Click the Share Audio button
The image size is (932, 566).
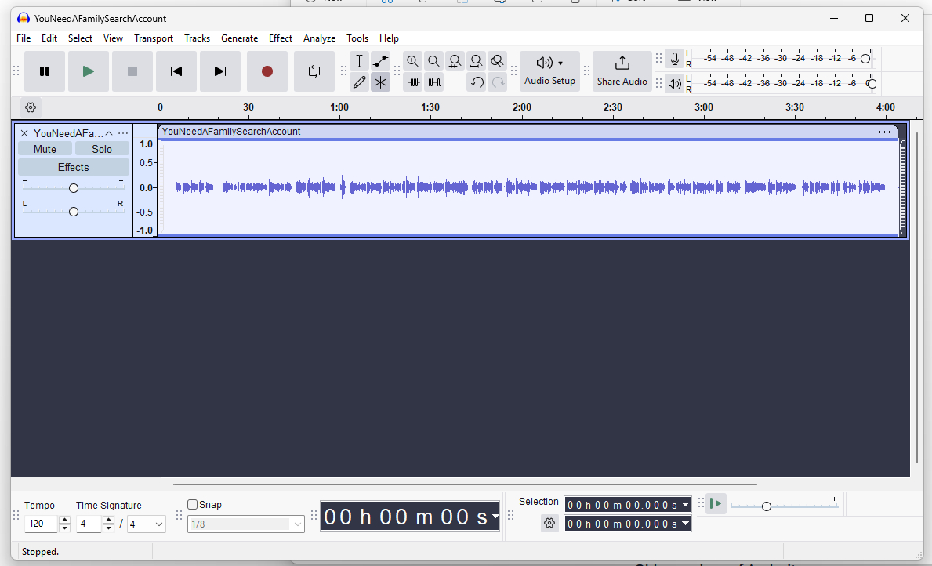point(622,71)
